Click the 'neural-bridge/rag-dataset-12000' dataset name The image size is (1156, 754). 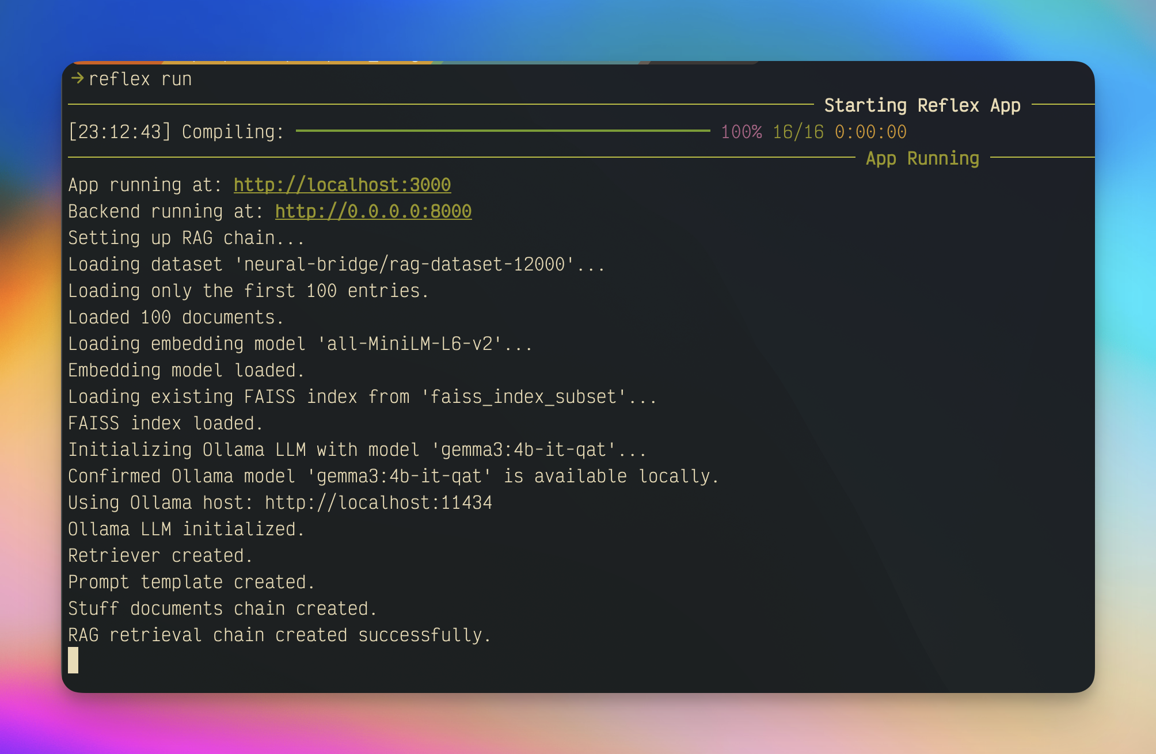point(404,264)
